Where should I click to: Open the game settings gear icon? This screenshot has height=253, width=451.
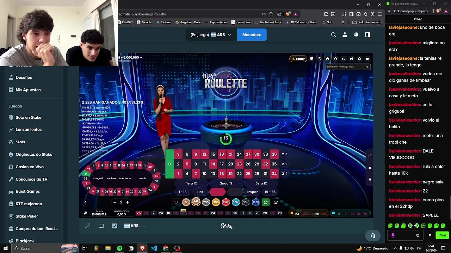[x=359, y=59]
